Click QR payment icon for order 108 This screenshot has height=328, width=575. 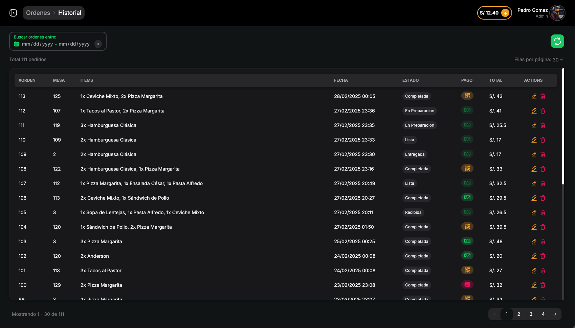[x=467, y=168]
